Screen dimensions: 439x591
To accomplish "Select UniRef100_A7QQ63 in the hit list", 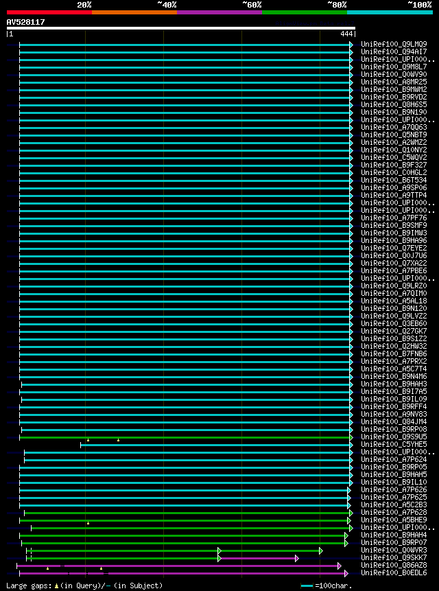I will (x=394, y=128).
